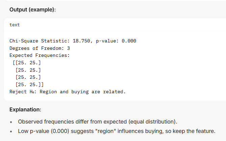Click the "Reject H₀" conclusion line
The image size is (226, 141).
pyautogui.click(x=67, y=92)
